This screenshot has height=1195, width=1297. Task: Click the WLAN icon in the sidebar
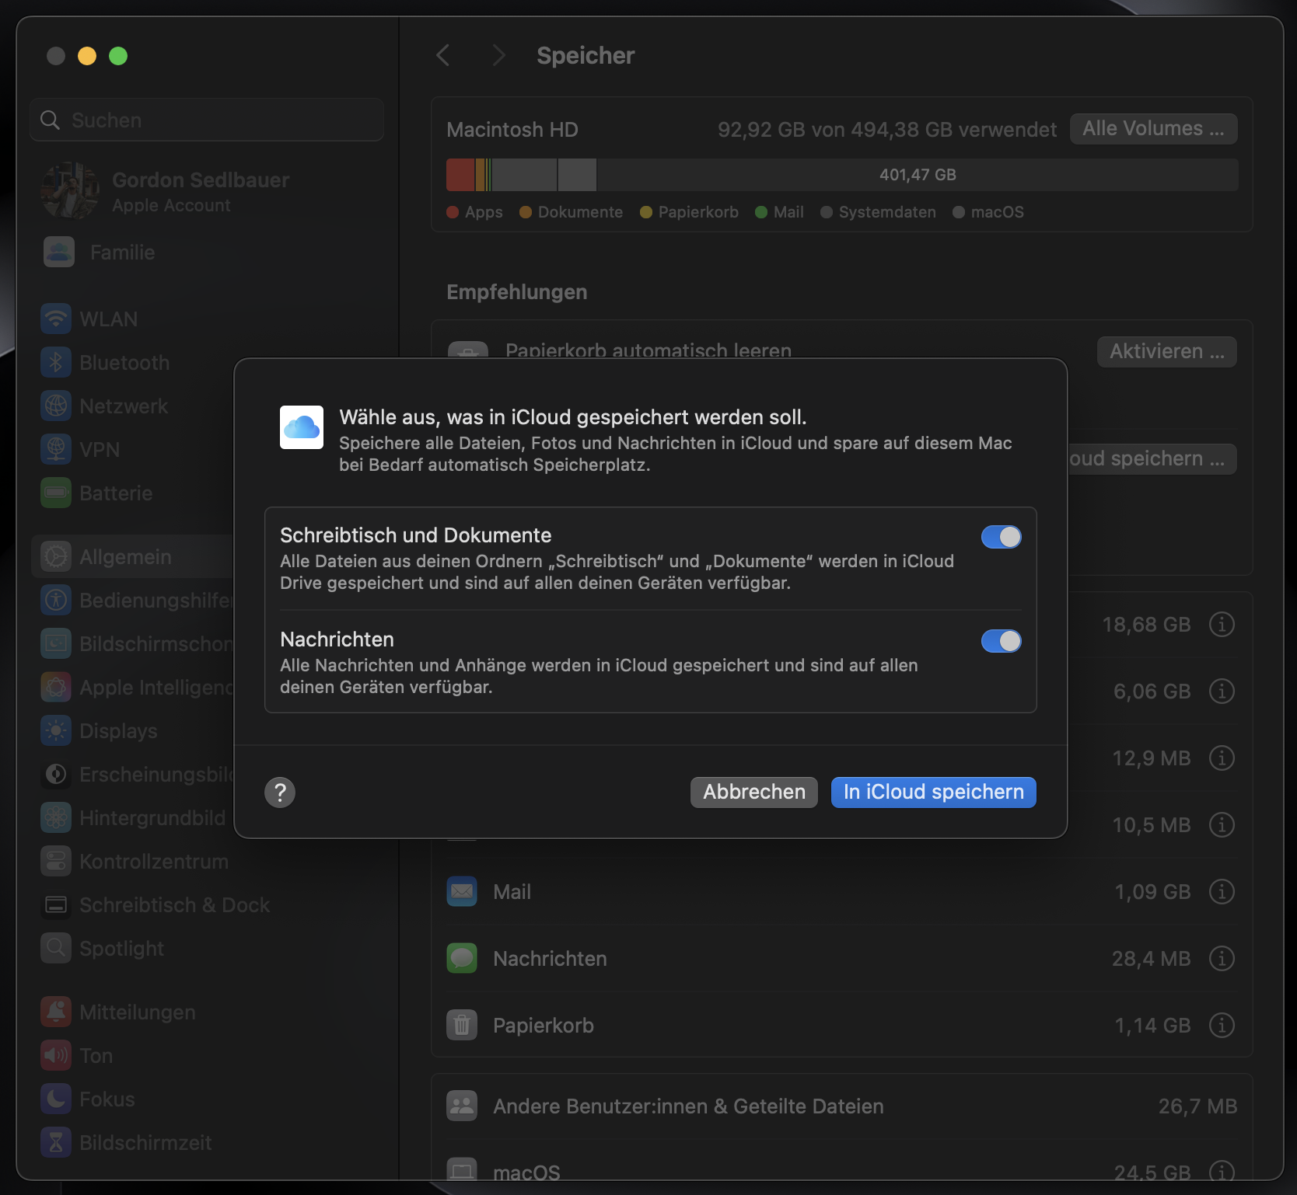(x=55, y=319)
